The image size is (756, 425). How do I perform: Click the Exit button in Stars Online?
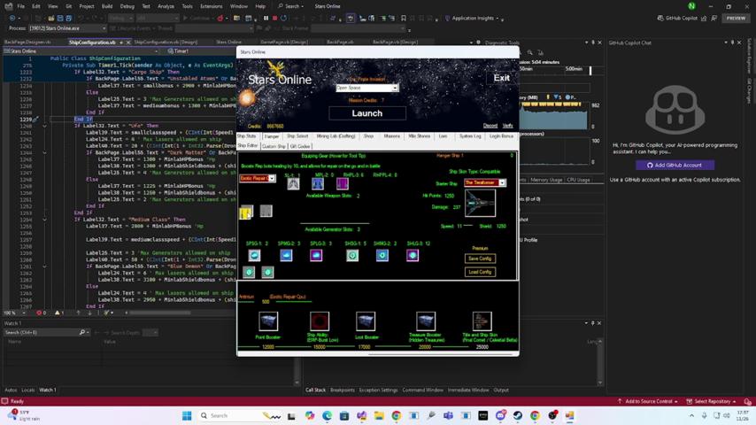click(x=501, y=78)
